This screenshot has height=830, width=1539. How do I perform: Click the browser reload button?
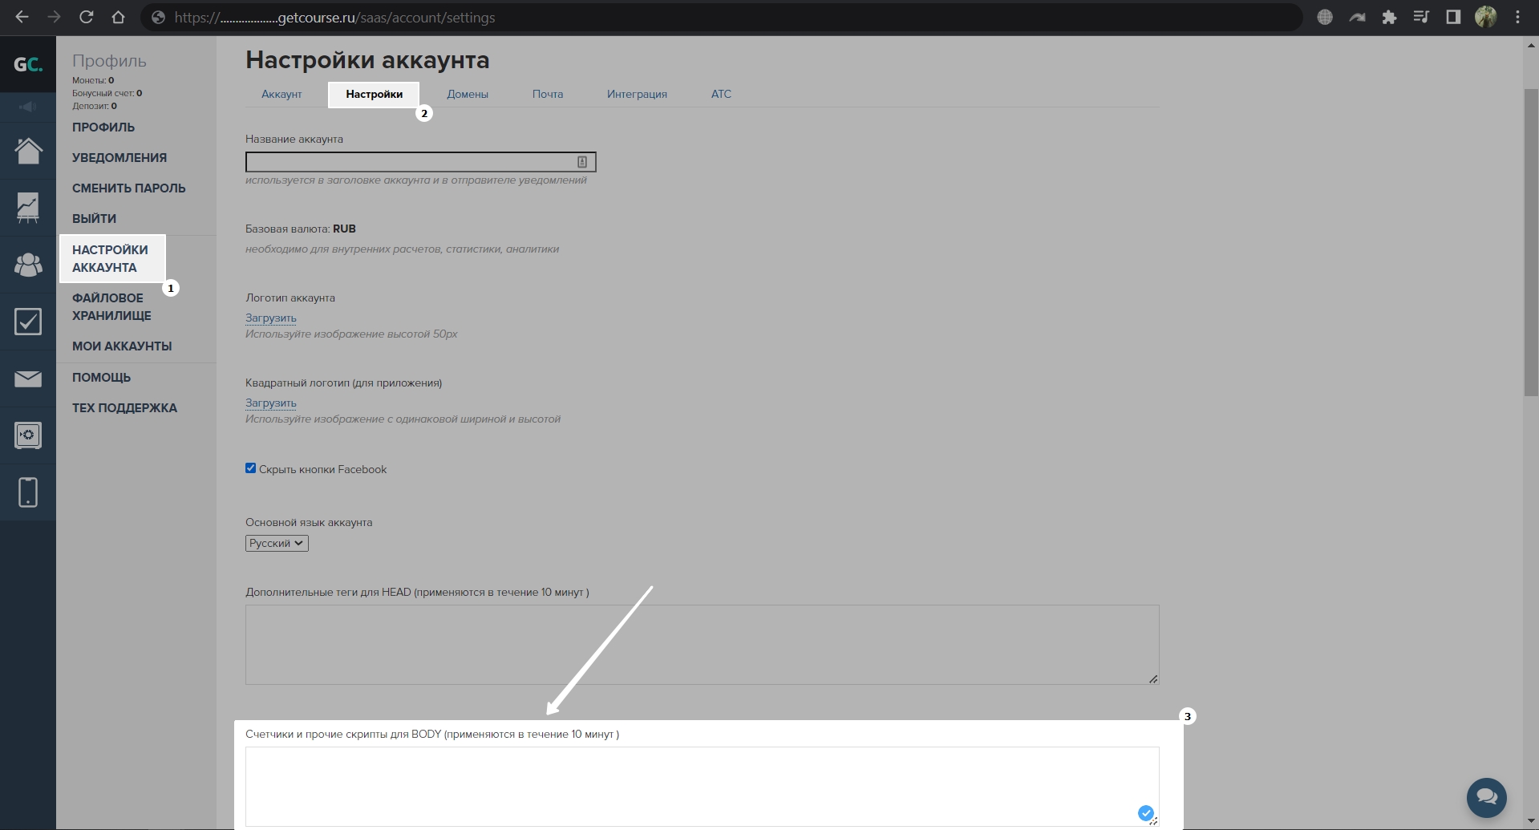point(87,17)
